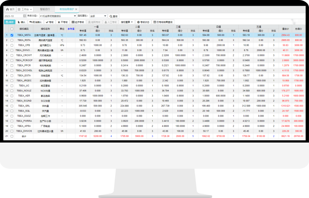Click the 2023-10 date input field
309x198 pixels.
tap(13, 16)
